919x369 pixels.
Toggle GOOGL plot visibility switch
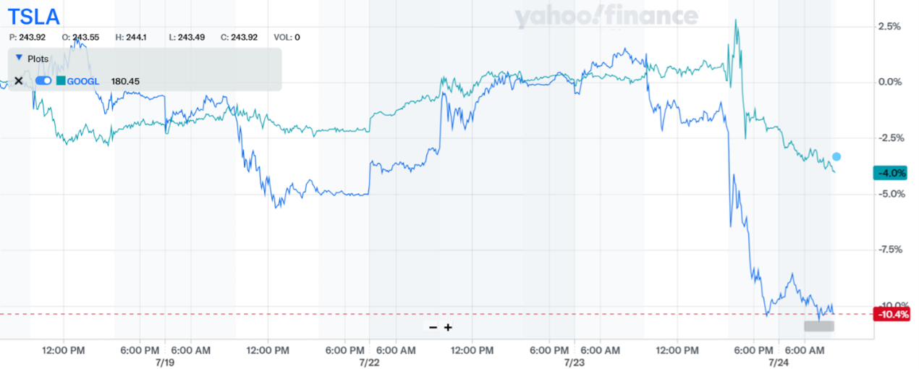coord(43,80)
